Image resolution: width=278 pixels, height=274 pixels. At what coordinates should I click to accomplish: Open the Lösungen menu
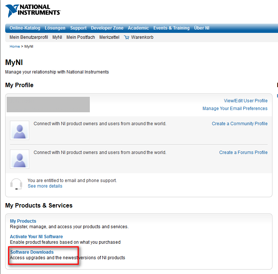point(55,28)
